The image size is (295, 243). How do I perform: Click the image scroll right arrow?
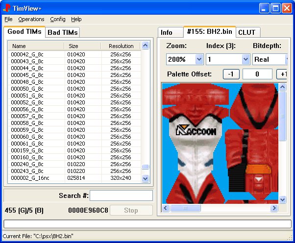tap(274, 209)
